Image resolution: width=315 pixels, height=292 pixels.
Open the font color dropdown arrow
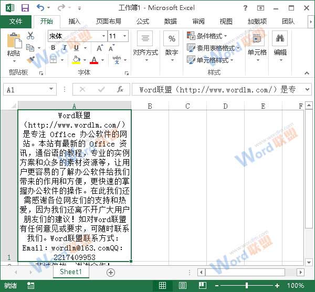[x=103, y=60]
